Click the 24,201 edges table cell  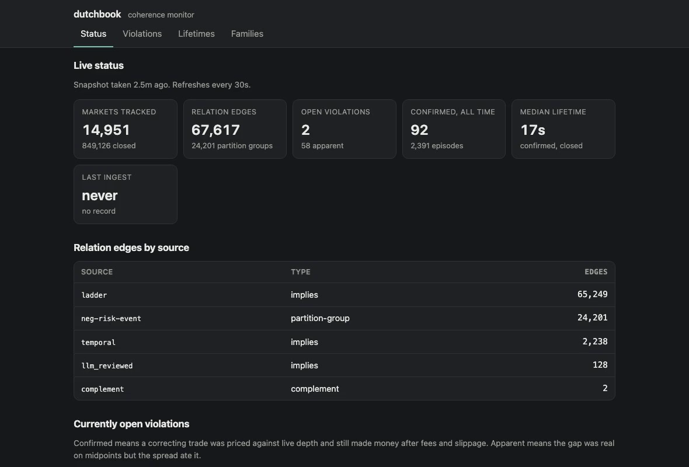[x=592, y=318]
